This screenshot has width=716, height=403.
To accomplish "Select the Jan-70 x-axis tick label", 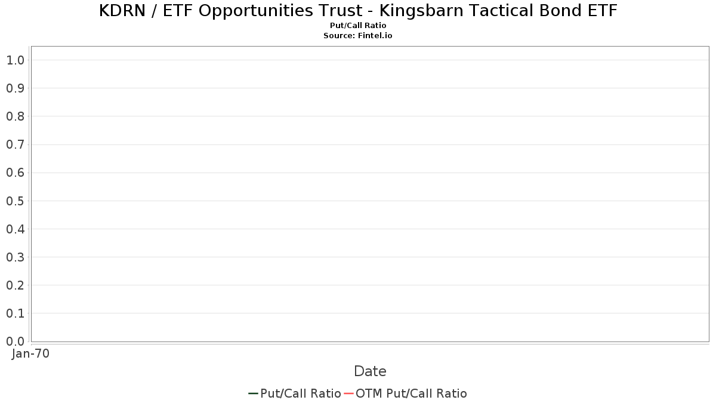I will coord(30,353).
